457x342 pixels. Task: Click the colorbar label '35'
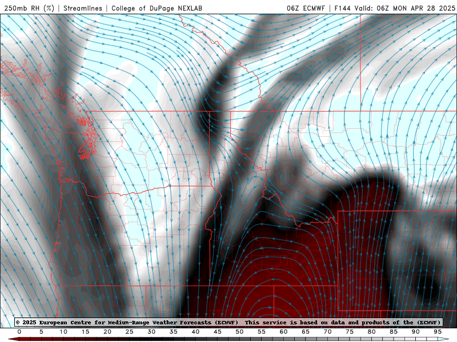[174, 332]
